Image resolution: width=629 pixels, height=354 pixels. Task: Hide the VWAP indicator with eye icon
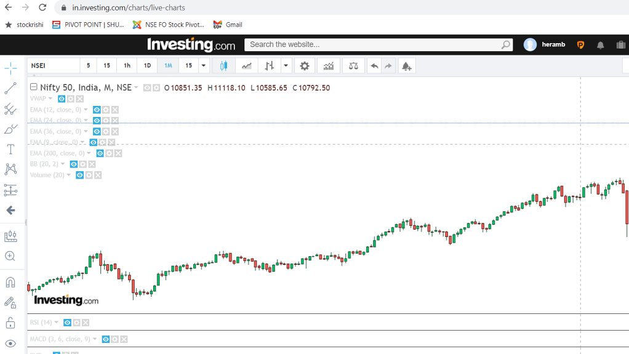point(62,99)
